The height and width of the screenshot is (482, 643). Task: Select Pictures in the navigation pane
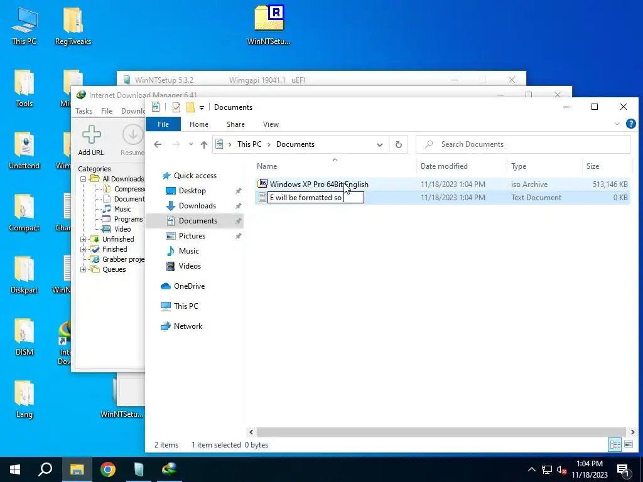tap(192, 236)
